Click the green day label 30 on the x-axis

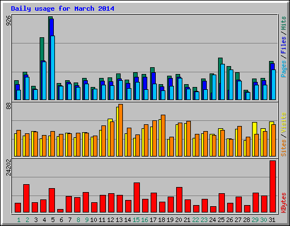click(x=263, y=220)
